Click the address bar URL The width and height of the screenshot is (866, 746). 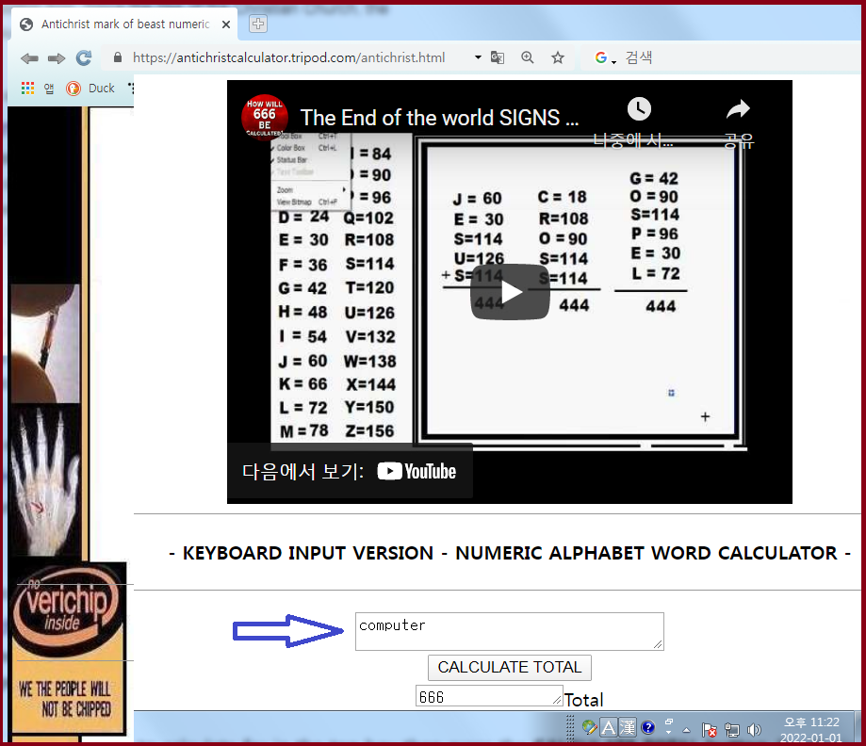289,57
